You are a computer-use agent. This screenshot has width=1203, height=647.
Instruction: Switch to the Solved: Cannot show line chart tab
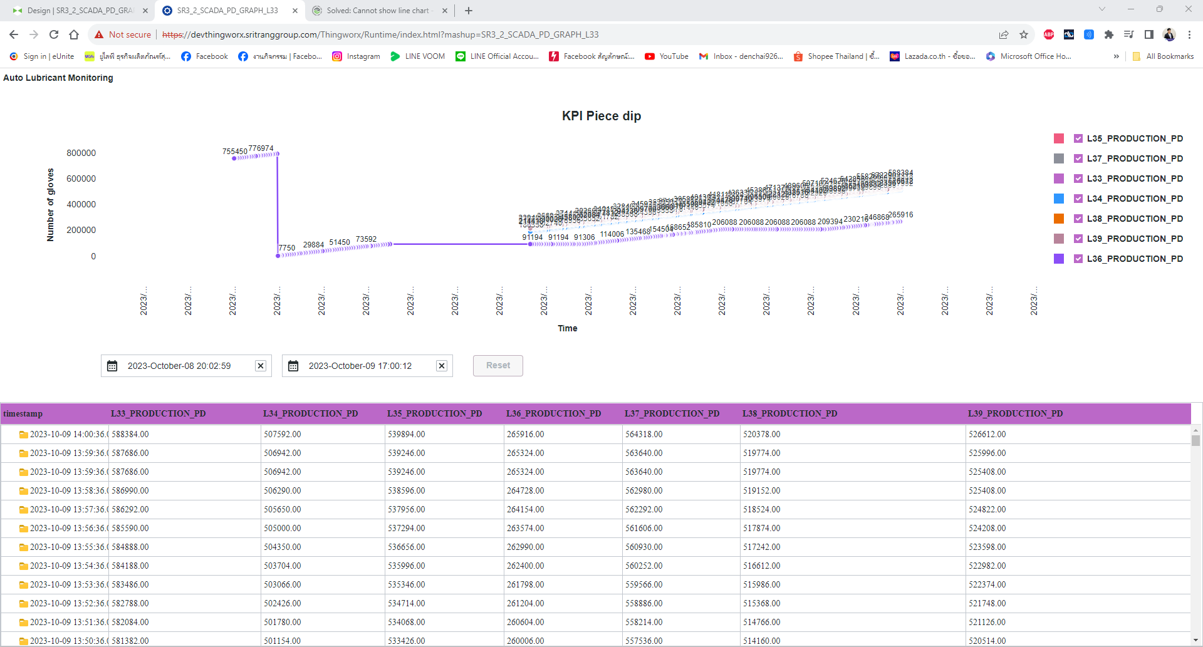[376, 10]
